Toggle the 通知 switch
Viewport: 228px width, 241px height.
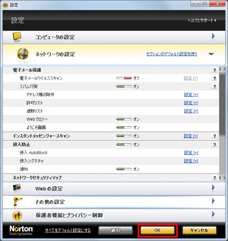[x=124, y=169]
